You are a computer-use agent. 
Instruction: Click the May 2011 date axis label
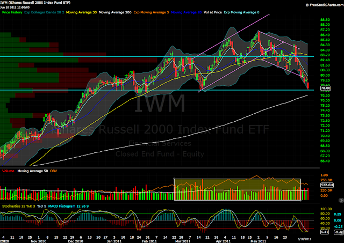pos(258,241)
